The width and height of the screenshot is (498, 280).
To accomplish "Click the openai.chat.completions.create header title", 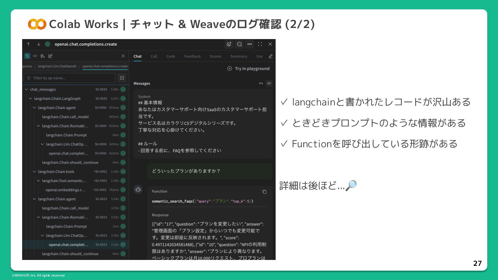I will click(86, 44).
